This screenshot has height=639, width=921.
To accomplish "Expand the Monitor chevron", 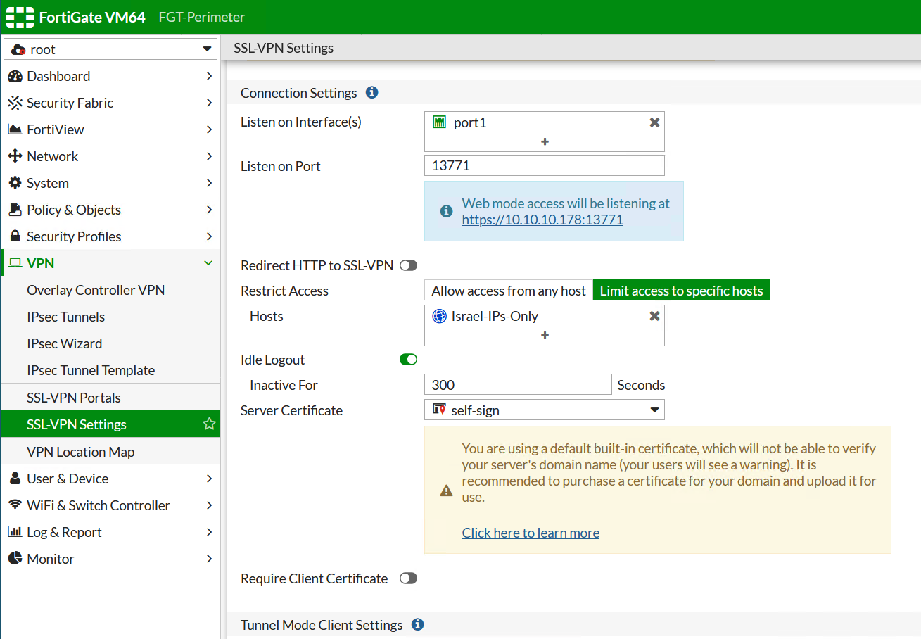I will [209, 559].
